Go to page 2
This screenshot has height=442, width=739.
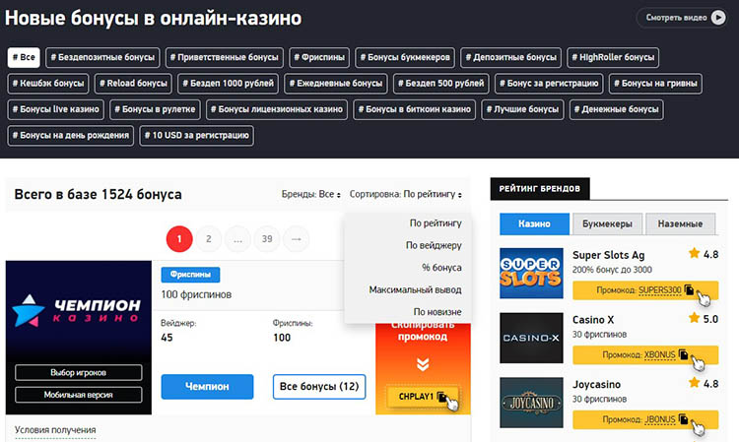[x=209, y=239]
